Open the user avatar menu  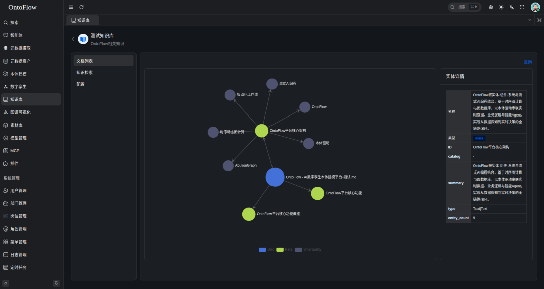[x=535, y=7]
